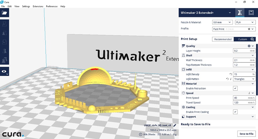Open the Edit menu
Screen dimensions: 258x139
(9, 6)
